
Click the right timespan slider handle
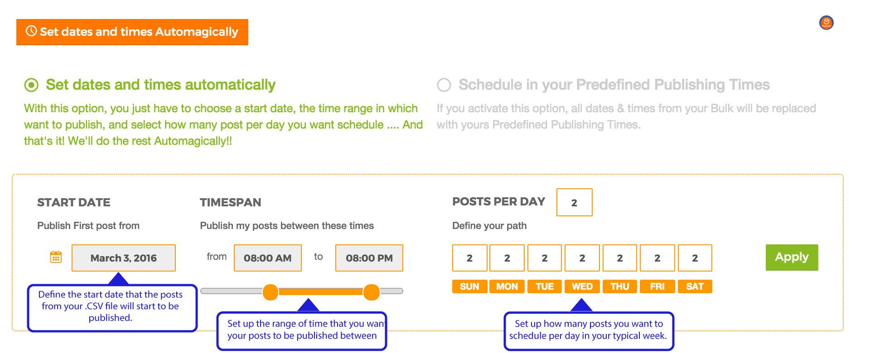pyautogui.click(x=371, y=292)
